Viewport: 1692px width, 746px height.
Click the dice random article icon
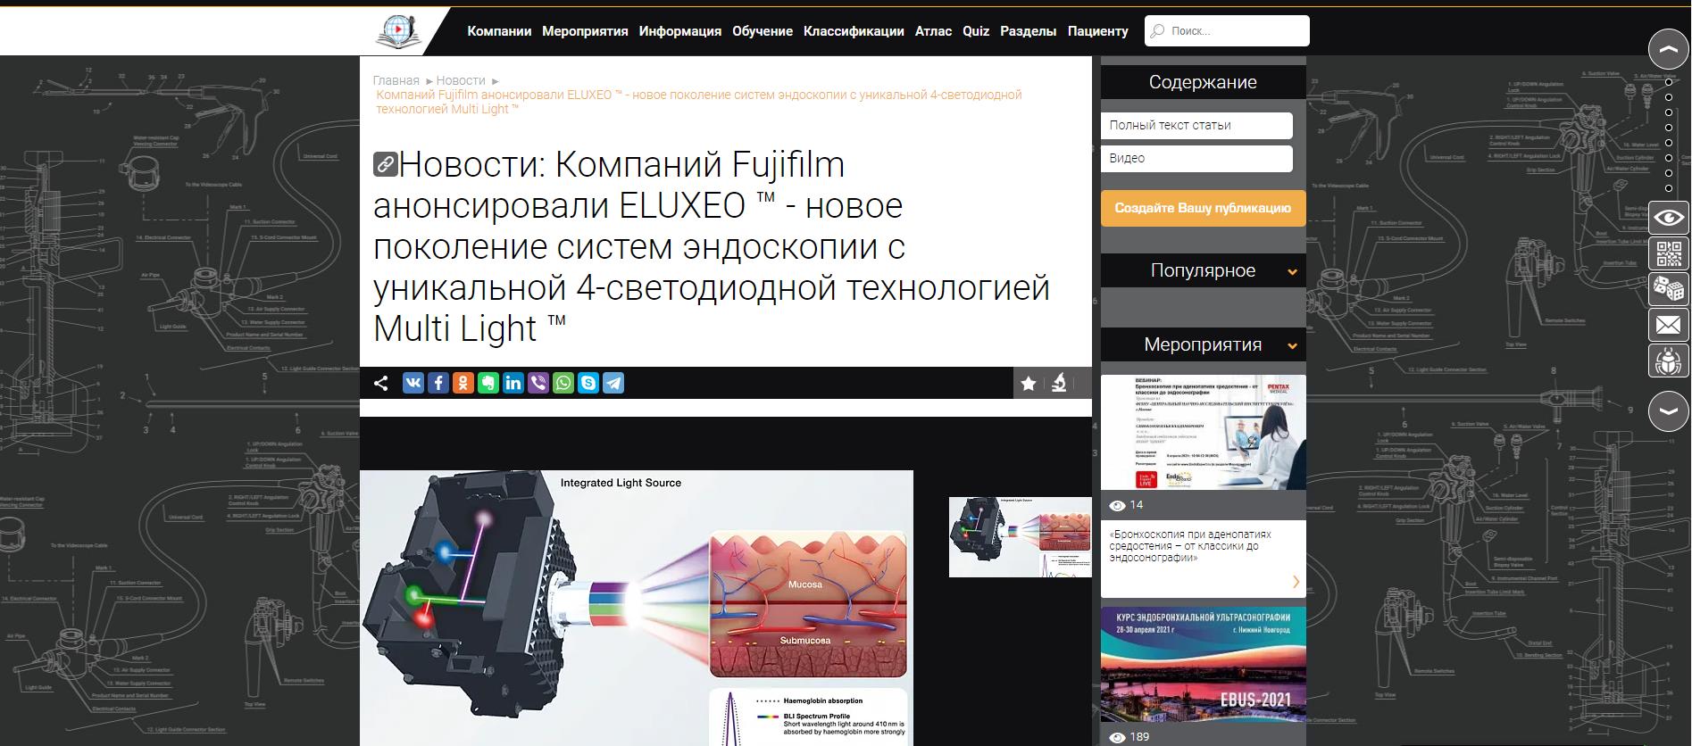click(x=1668, y=289)
